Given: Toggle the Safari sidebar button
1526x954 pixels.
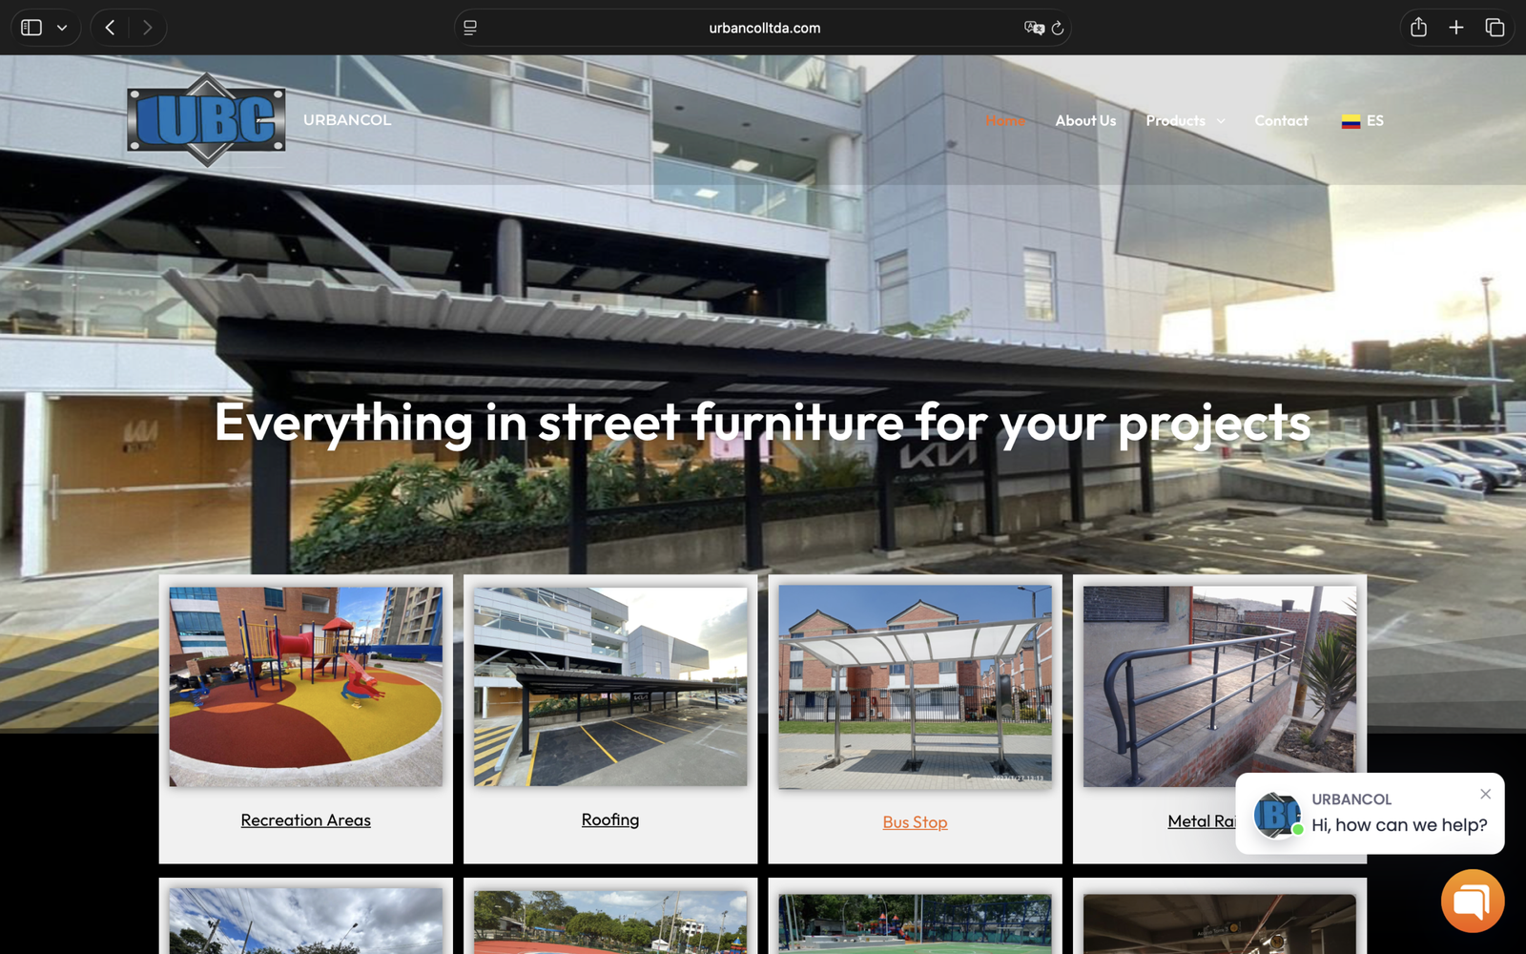Looking at the screenshot, I should 31,28.
